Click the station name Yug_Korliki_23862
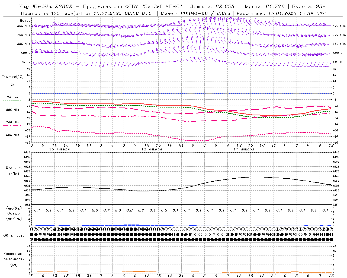This screenshot has width=347, height=278. pos(45,7)
